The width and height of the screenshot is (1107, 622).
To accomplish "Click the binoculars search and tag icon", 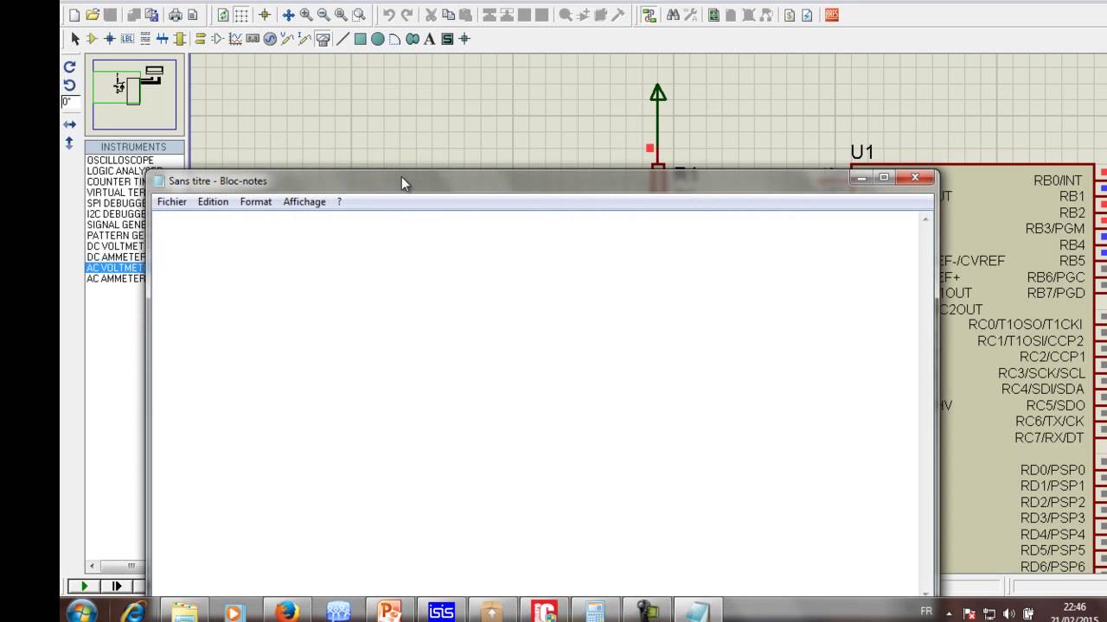I will coord(673,15).
